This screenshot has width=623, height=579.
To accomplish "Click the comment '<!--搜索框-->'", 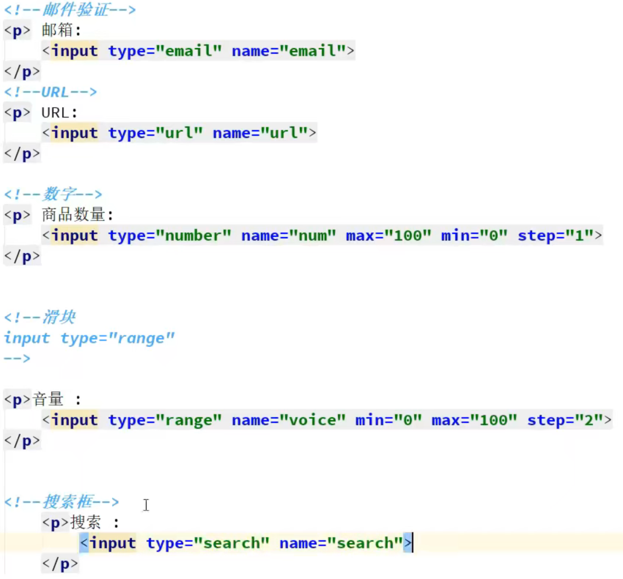I will click(x=62, y=502).
